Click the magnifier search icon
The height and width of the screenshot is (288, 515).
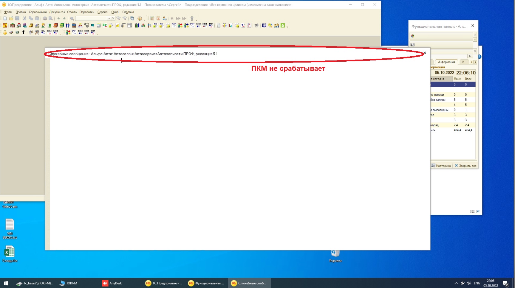click(x=72, y=18)
